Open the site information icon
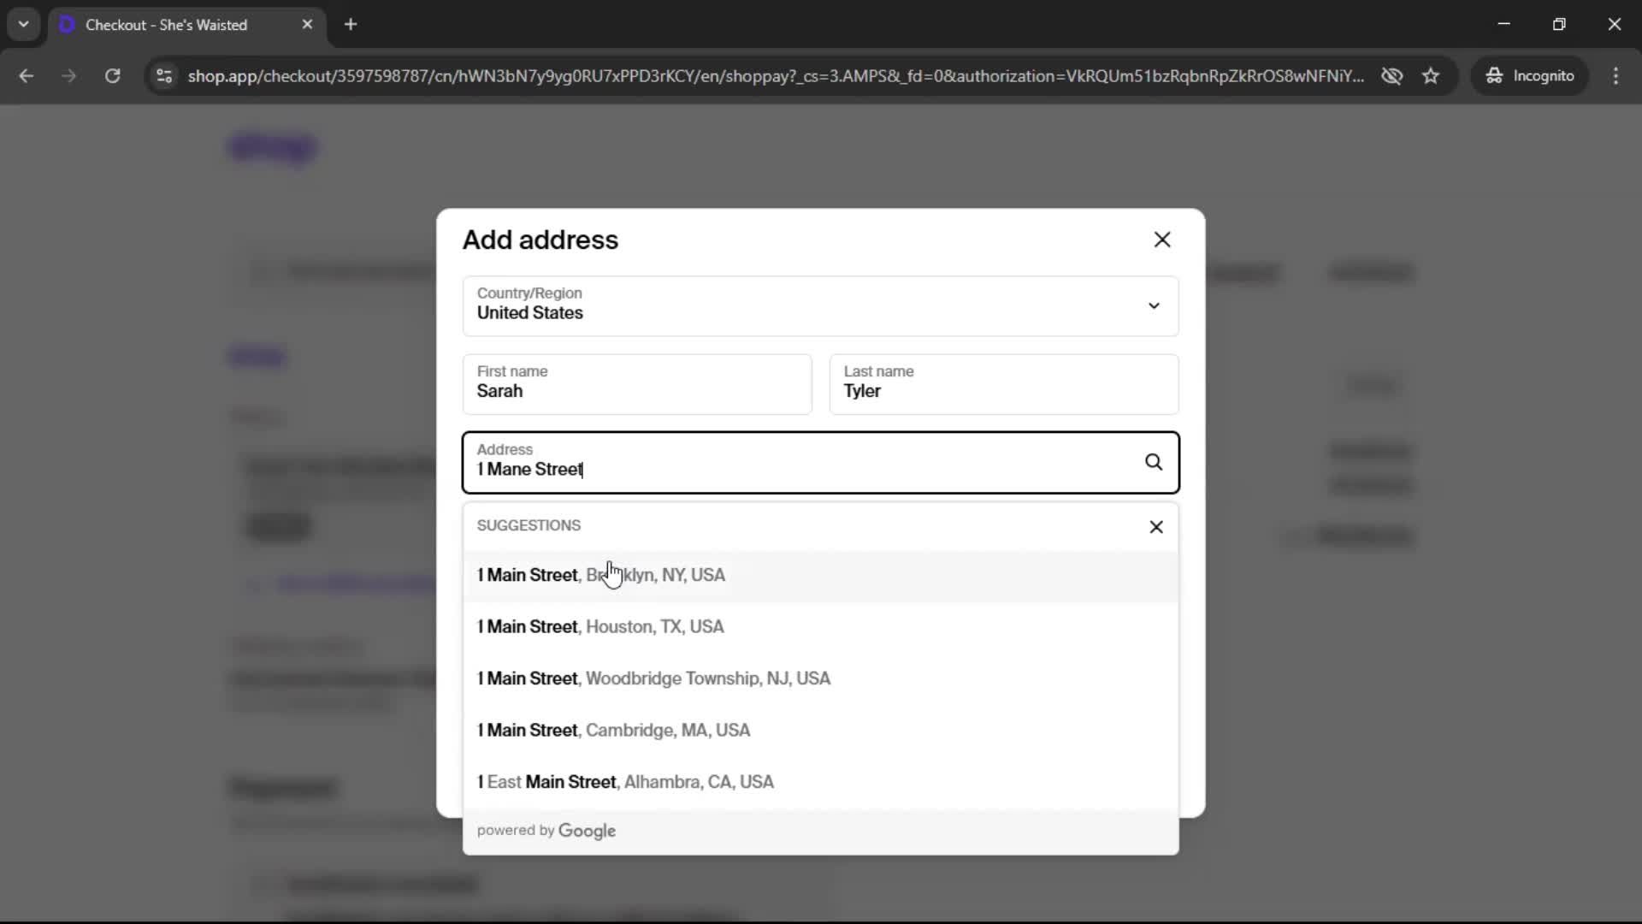 pos(164,76)
